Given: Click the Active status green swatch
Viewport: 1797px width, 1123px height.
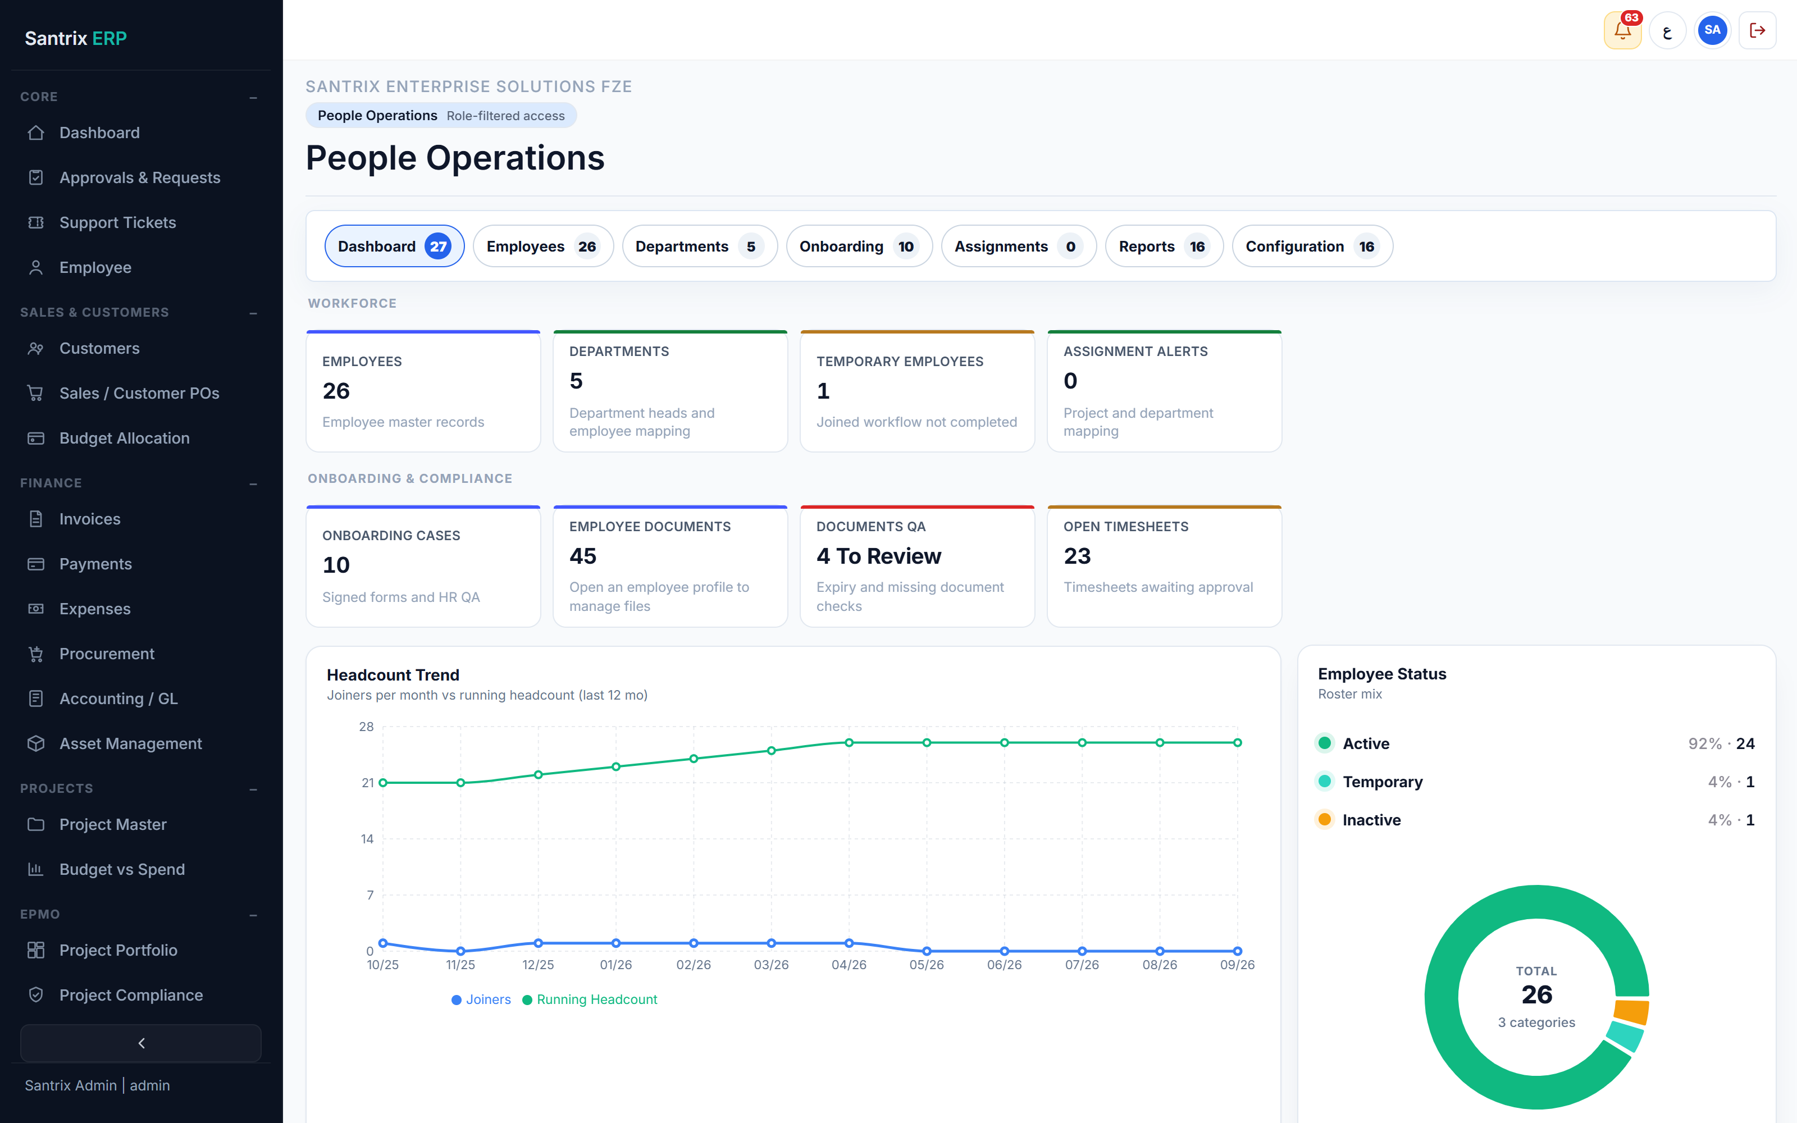Looking at the screenshot, I should [x=1324, y=743].
